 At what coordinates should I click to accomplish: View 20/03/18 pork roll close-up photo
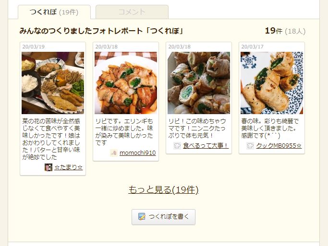(x=199, y=83)
